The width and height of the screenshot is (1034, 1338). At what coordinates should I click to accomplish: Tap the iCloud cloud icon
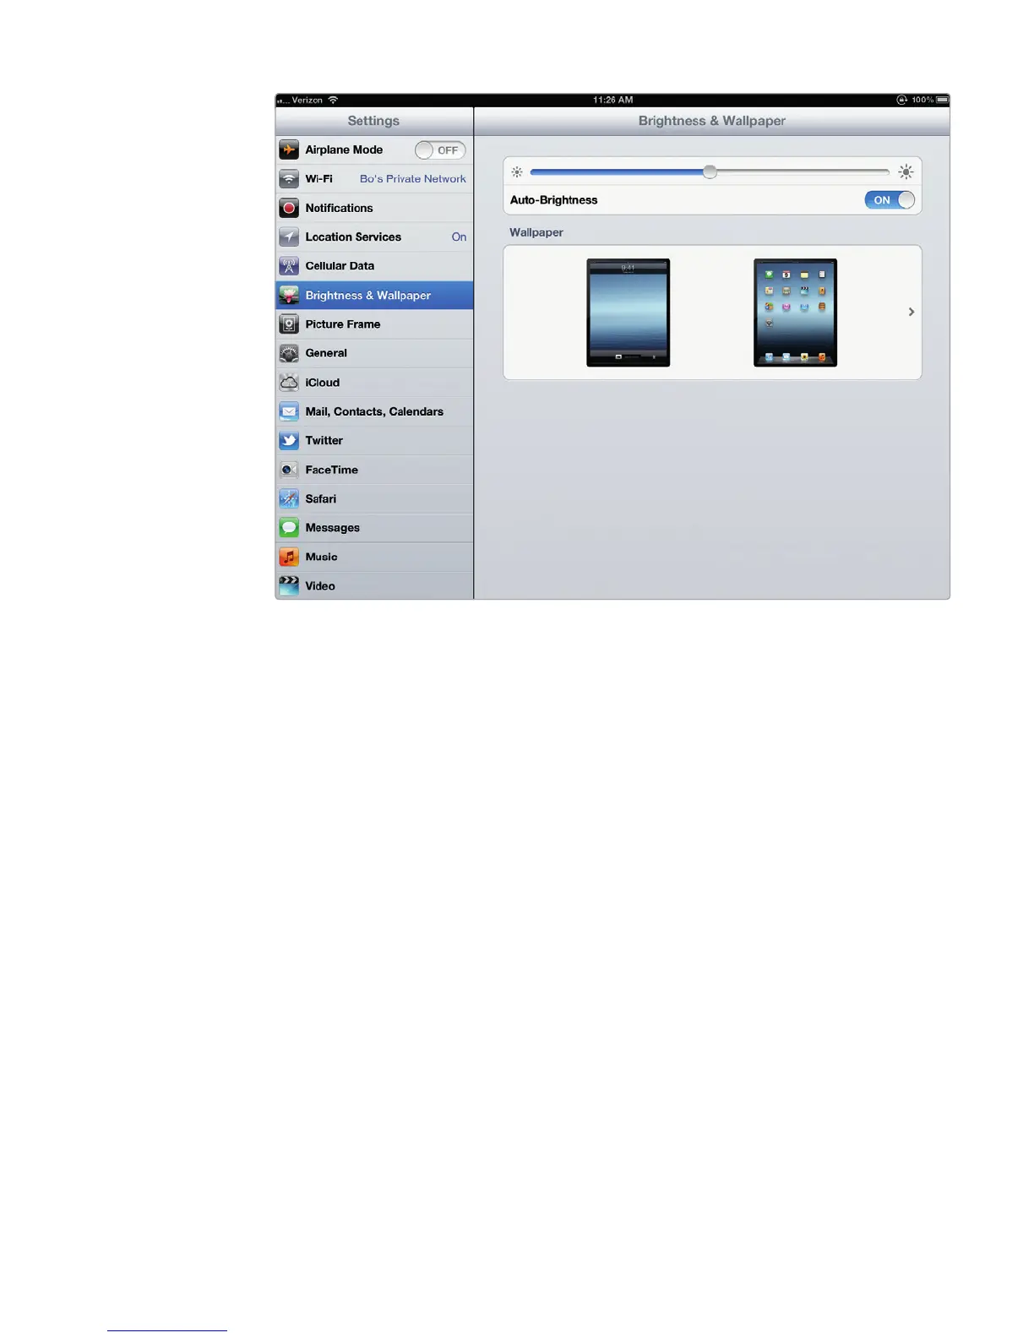(x=289, y=383)
